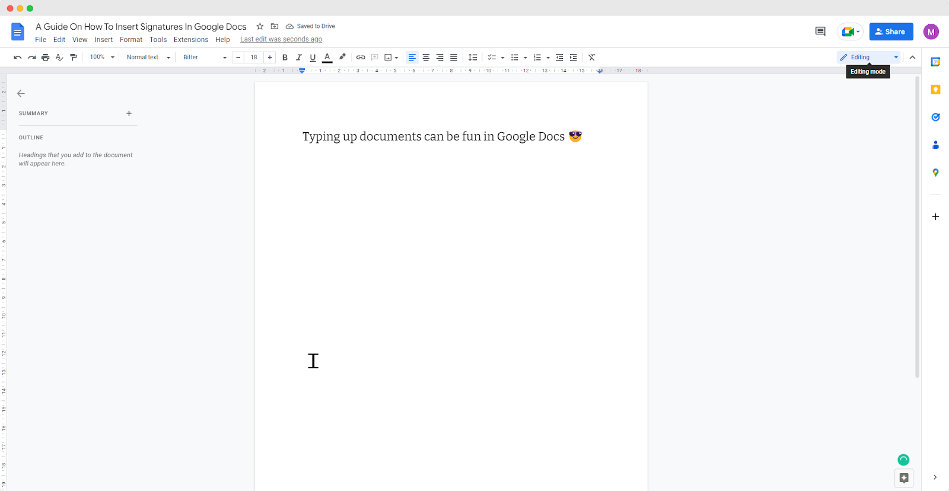The image size is (949, 491).
Task: Open the Last edit was seconds ago link
Action: tap(281, 40)
